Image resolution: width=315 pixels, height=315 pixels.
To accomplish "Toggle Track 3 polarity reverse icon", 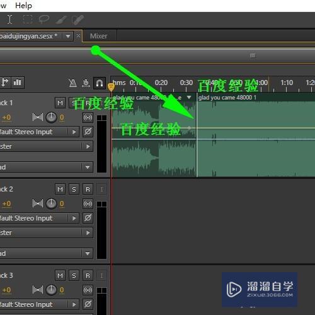I will coord(88,304).
